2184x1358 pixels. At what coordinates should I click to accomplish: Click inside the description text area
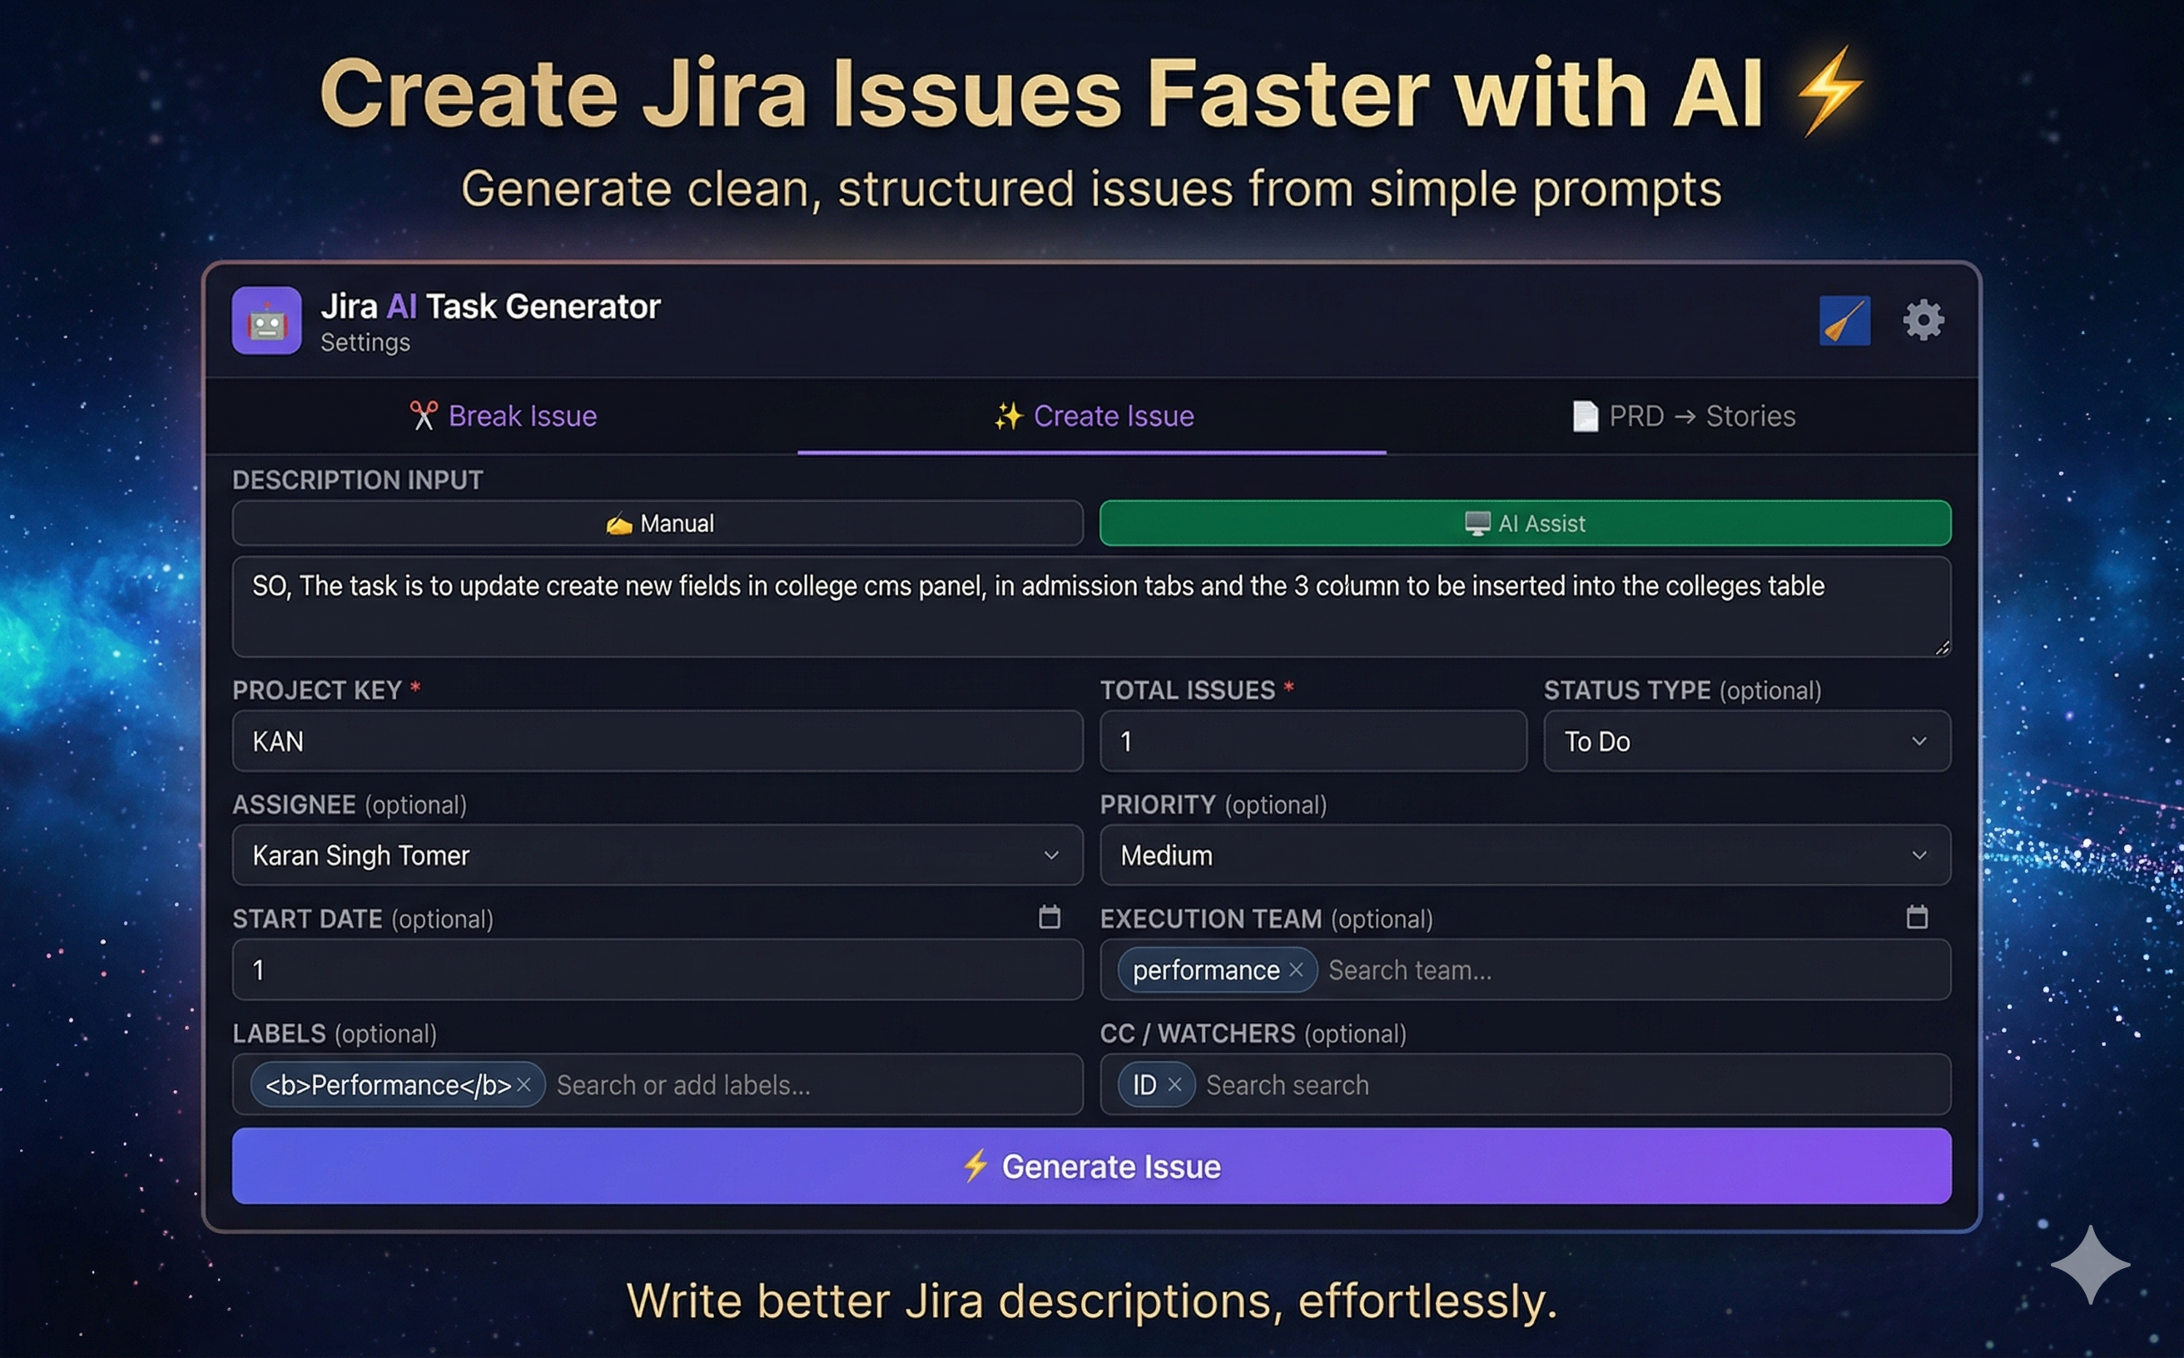pos(1090,607)
